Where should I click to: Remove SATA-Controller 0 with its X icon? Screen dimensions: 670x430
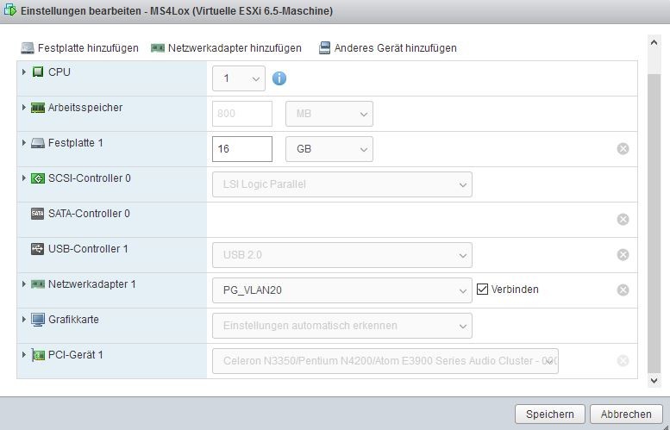pos(623,220)
